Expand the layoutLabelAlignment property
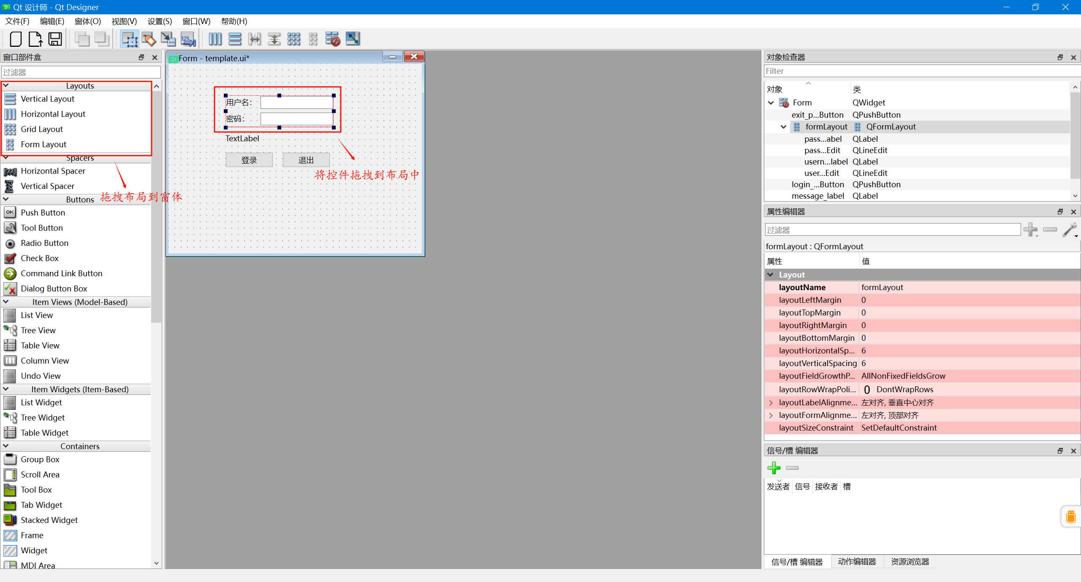The height and width of the screenshot is (582, 1081). point(771,403)
